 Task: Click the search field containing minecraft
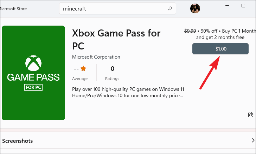pos(117,8)
